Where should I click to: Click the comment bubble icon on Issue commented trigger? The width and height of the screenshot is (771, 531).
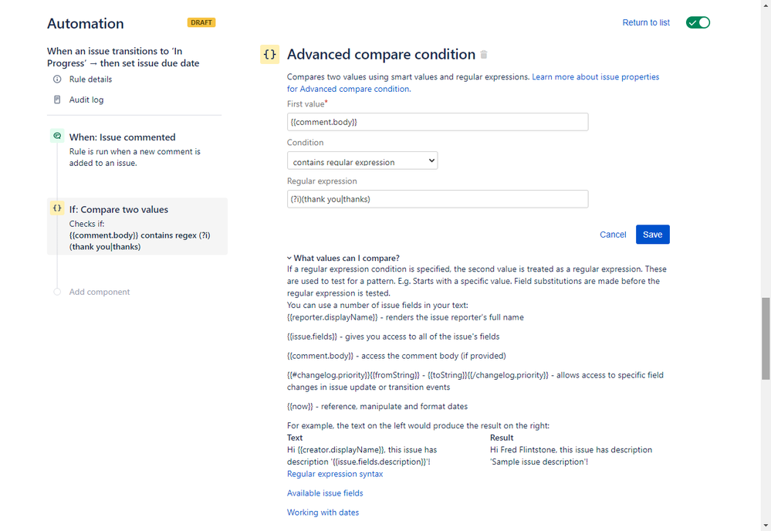click(57, 135)
